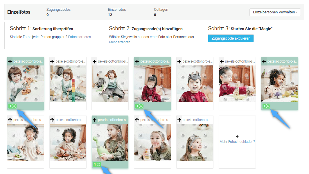Select photo of laughing curly girl in beige dress

tap(26, 142)
